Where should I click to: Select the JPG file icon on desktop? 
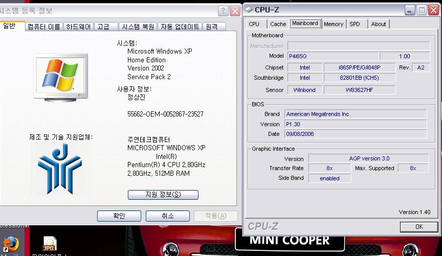(50, 244)
